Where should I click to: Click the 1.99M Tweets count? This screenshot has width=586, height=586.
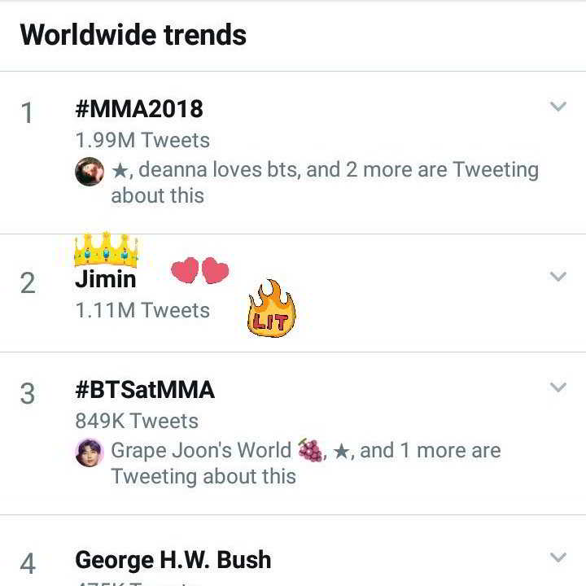point(142,140)
